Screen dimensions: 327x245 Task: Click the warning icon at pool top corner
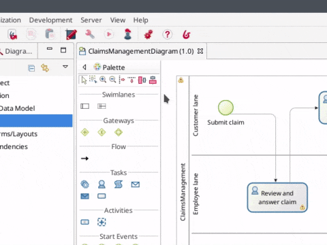[x=181, y=80]
